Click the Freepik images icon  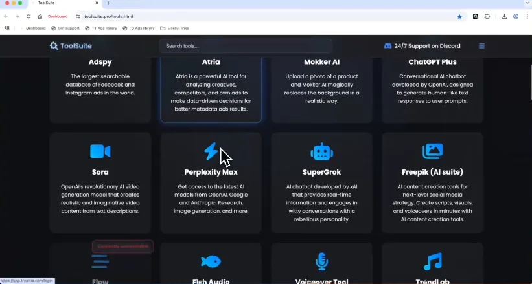point(432,151)
